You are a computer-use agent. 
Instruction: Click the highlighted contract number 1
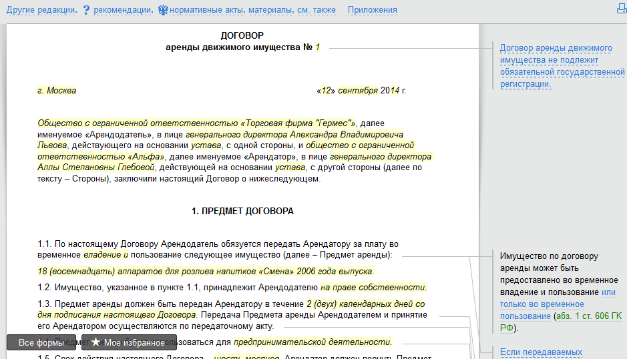point(318,48)
